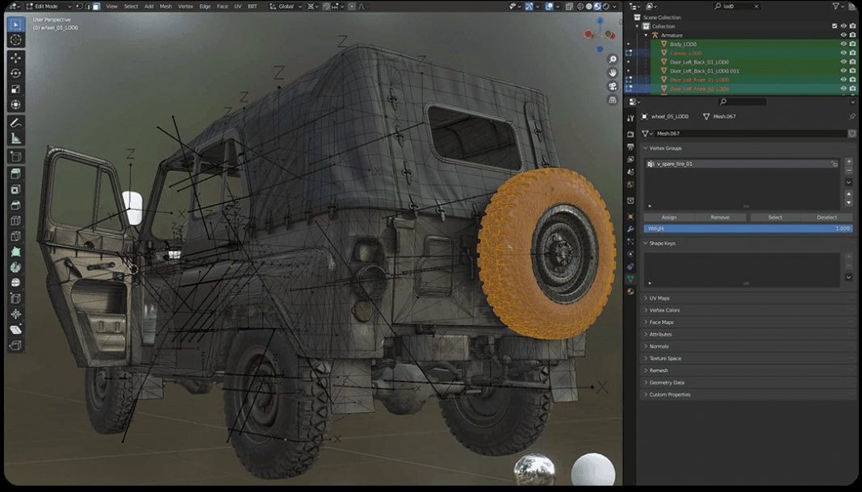Click the Assign button under Vertex Groups
Screen dimensions: 862x492
click(668, 217)
